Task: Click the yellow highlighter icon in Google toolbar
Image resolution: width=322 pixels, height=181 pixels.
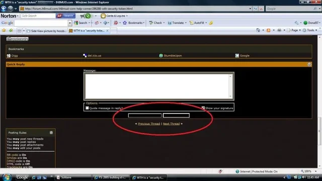Action: [x=211, y=23]
